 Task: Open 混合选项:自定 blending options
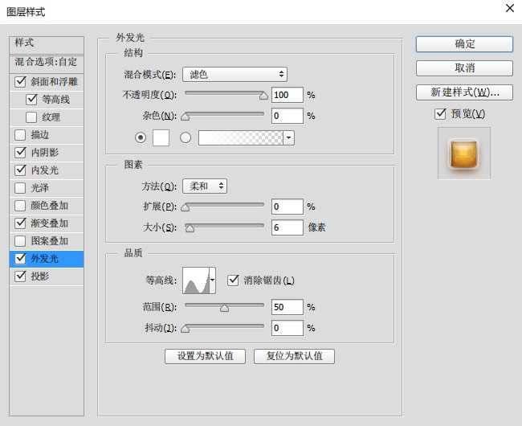click(46, 62)
